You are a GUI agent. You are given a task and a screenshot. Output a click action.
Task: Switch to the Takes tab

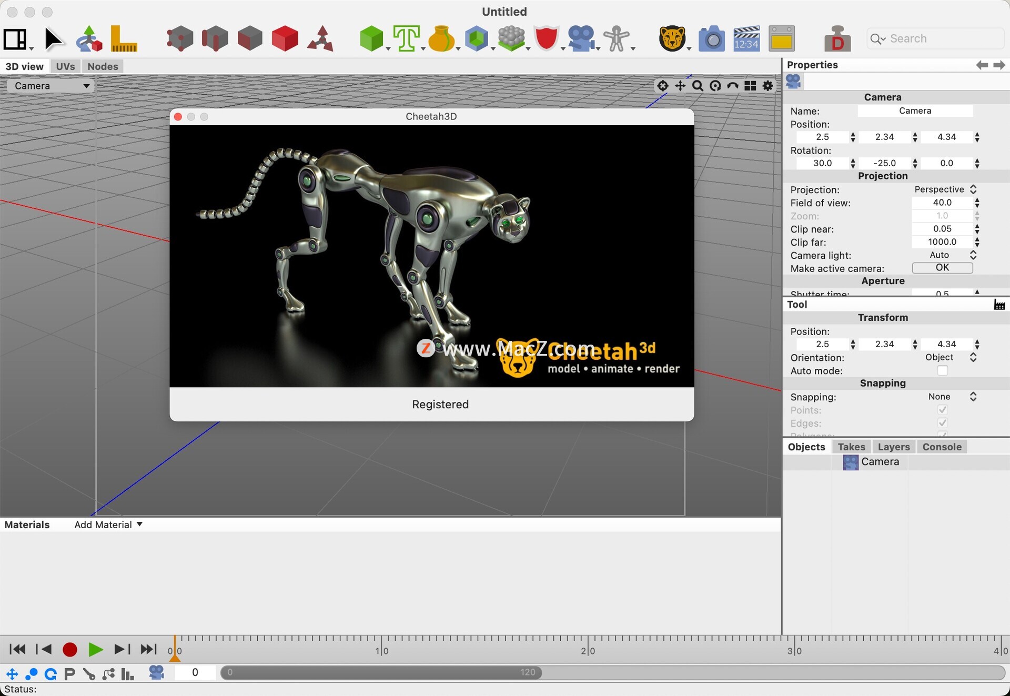point(851,447)
